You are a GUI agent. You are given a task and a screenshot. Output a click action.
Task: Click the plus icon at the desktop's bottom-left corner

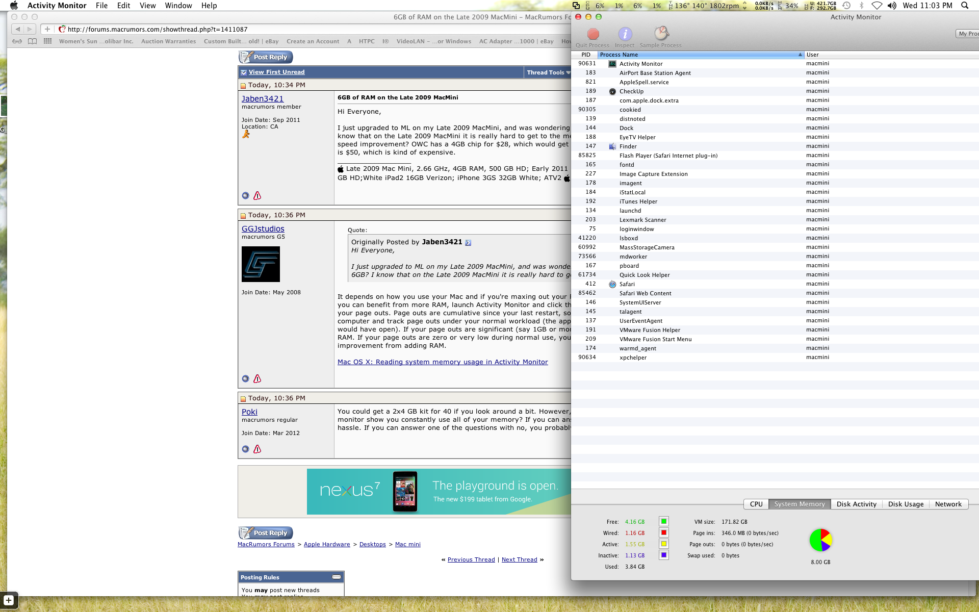[9, 600]
